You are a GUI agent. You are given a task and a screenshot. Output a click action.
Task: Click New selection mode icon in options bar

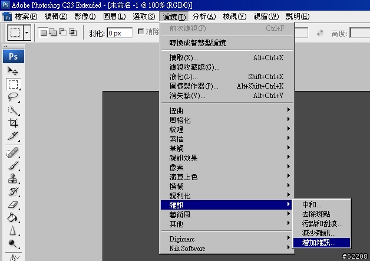(x=43, y=32)
